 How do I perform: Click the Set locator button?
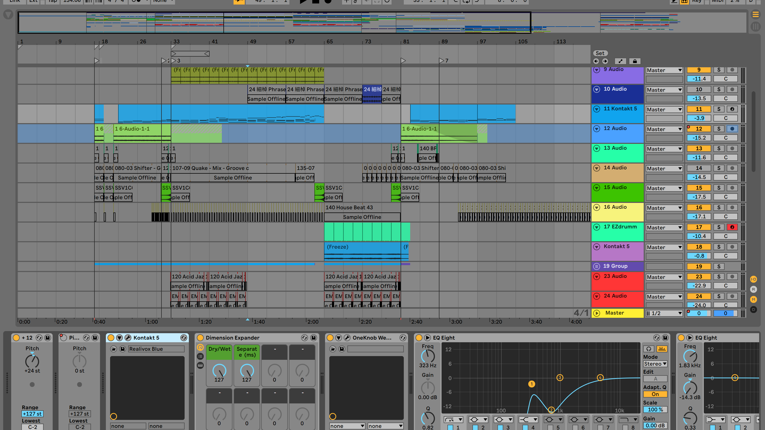600,53
